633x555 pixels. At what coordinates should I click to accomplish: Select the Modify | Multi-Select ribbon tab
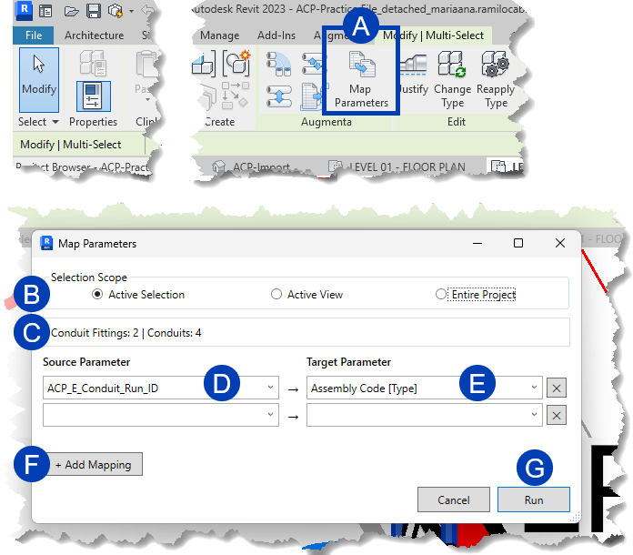point(433,35)
